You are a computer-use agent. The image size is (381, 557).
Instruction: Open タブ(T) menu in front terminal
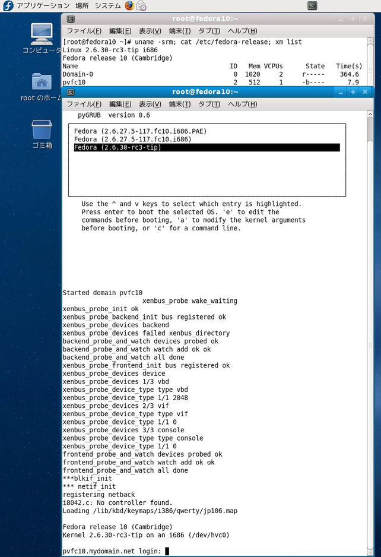coord(209,104)
